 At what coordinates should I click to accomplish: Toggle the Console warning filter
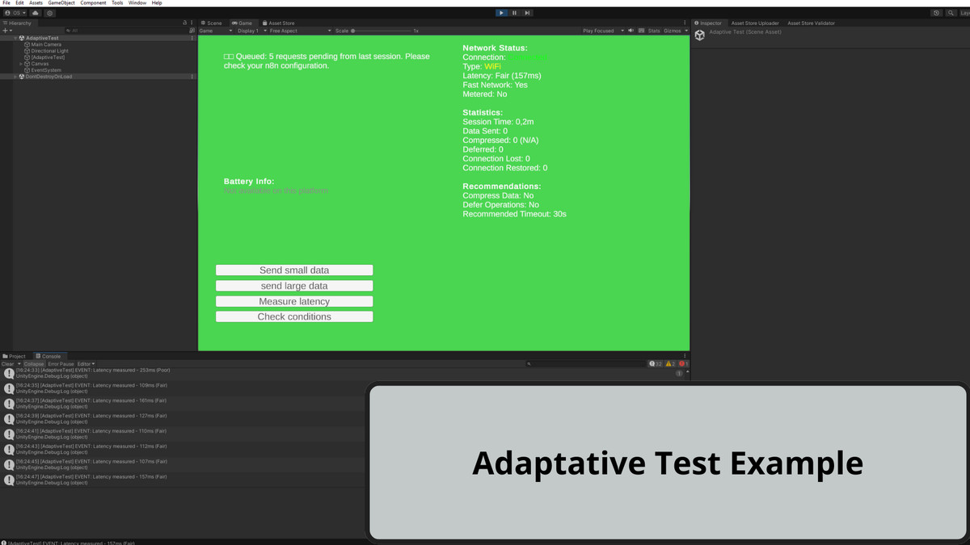click(671, 364)
